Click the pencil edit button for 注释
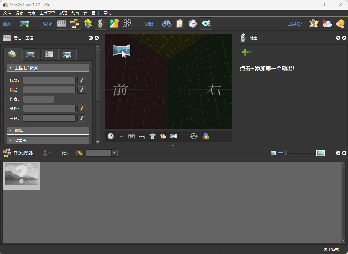Image resolution: width=348 pixels, height=254 pixels. click(x=82, y=118)
